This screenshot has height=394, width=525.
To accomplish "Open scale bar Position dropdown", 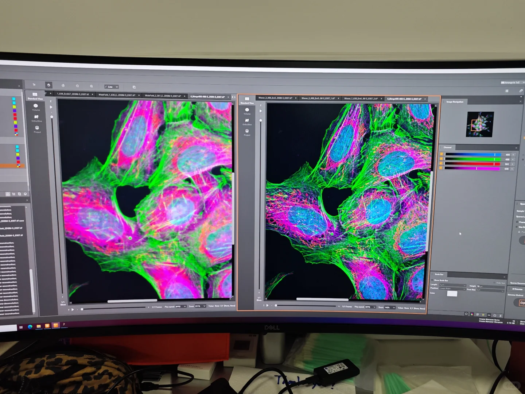I will click(452, 289).
